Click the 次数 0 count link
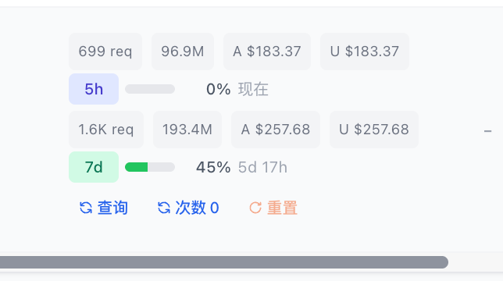The width and height of the screenshot is (503, 281). point(197,208)
